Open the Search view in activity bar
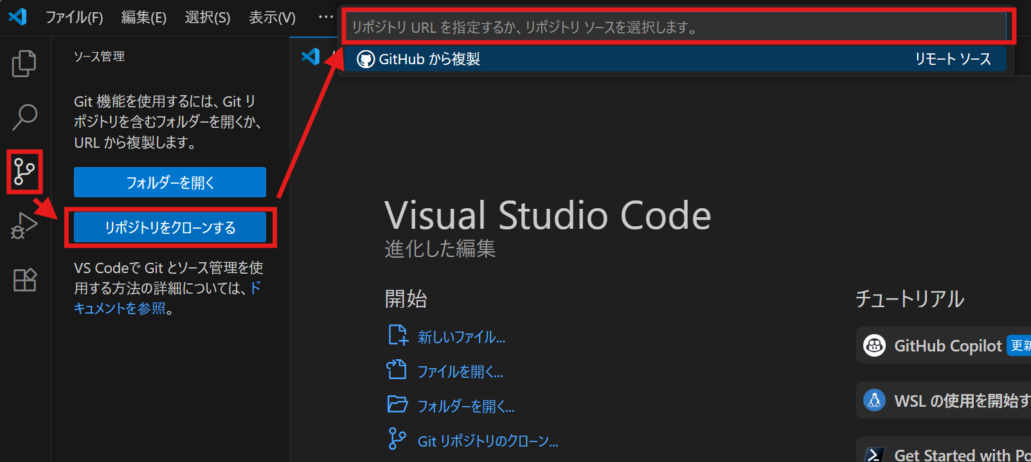This screenshot has width=1031, height=462. tap(24, 118)
